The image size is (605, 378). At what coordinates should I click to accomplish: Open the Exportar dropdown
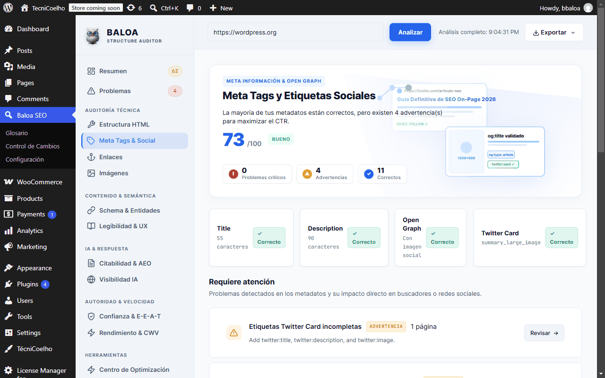tap(554, 33)
